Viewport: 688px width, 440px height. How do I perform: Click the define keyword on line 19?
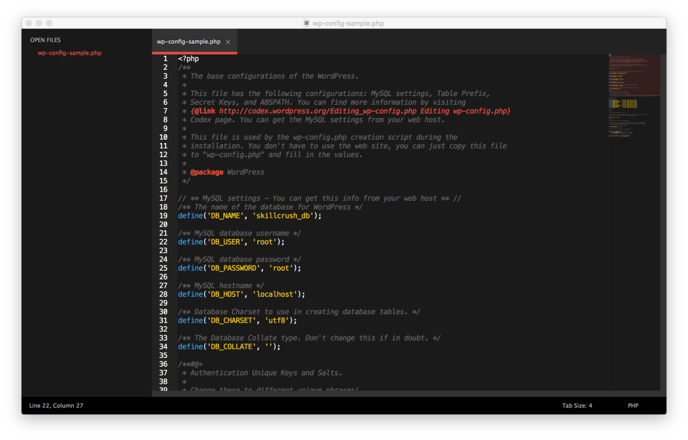point(190,216)
